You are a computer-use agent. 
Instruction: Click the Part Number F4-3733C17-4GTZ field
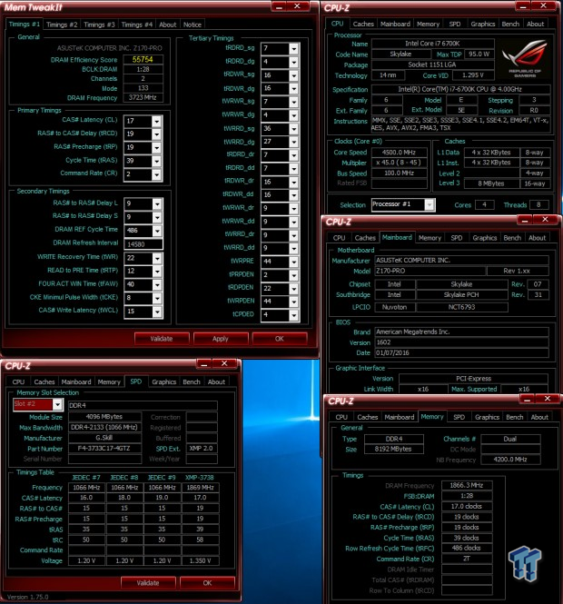tap(104, 449)
